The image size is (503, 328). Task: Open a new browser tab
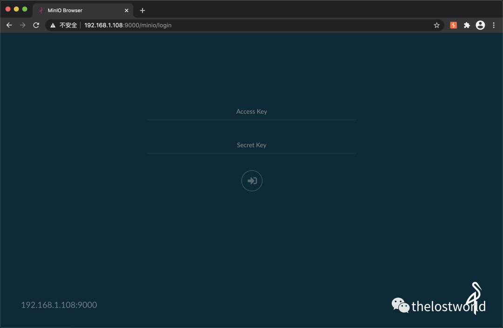click(x=143, y=10)
